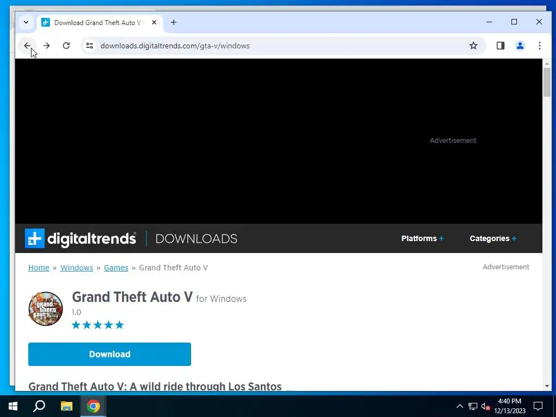The height and width of the screenshot is (417, 556).
Task: Open the notification center icon
Action: click(x=538, y=406)
